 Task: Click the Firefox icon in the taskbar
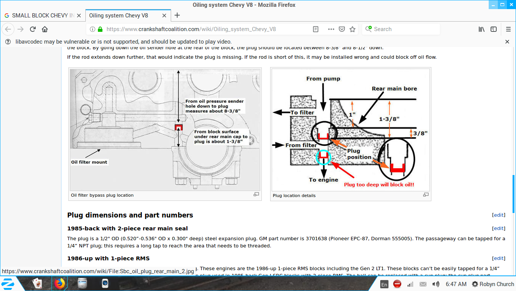59,284
